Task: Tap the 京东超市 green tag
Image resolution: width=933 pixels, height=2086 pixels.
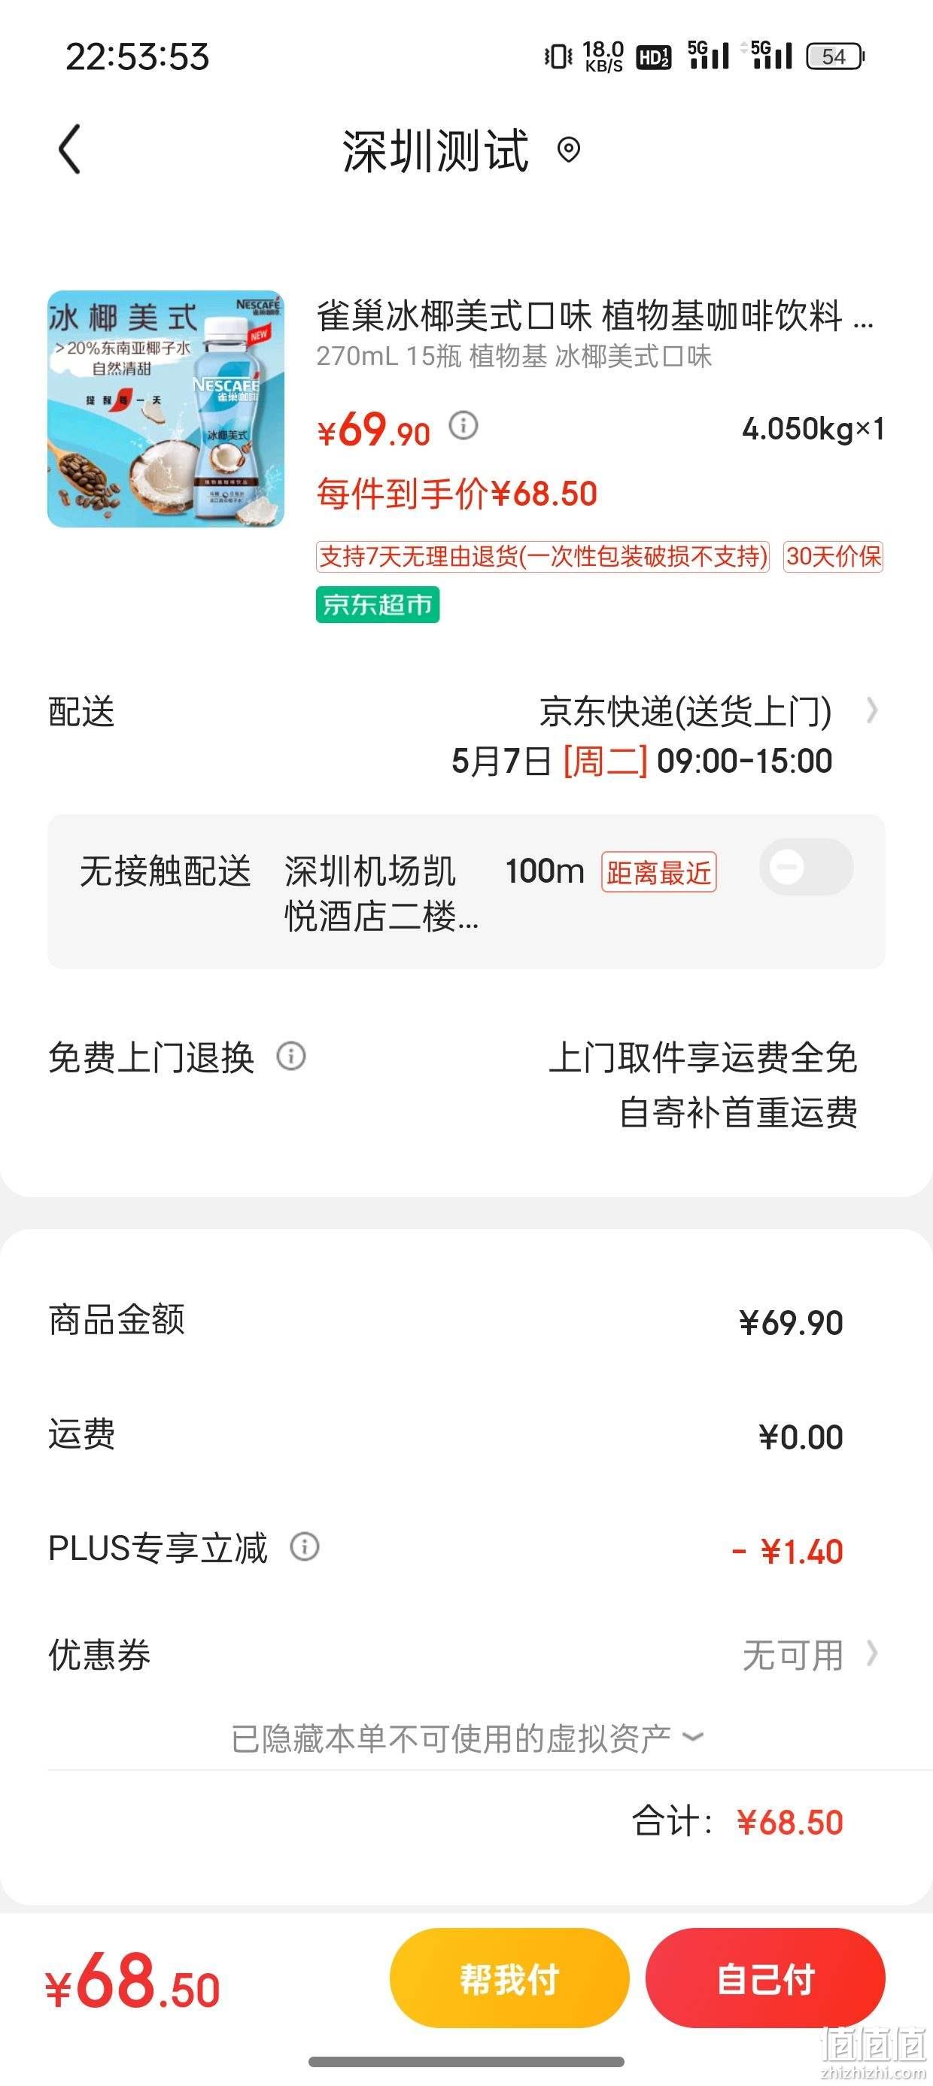Action: pos(378,604)
